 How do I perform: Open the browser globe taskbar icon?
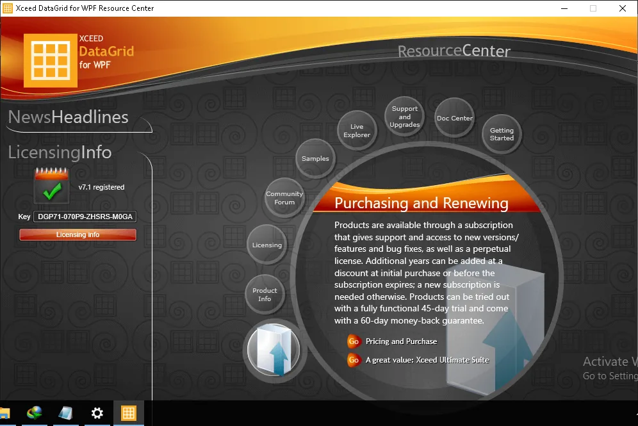35,413
